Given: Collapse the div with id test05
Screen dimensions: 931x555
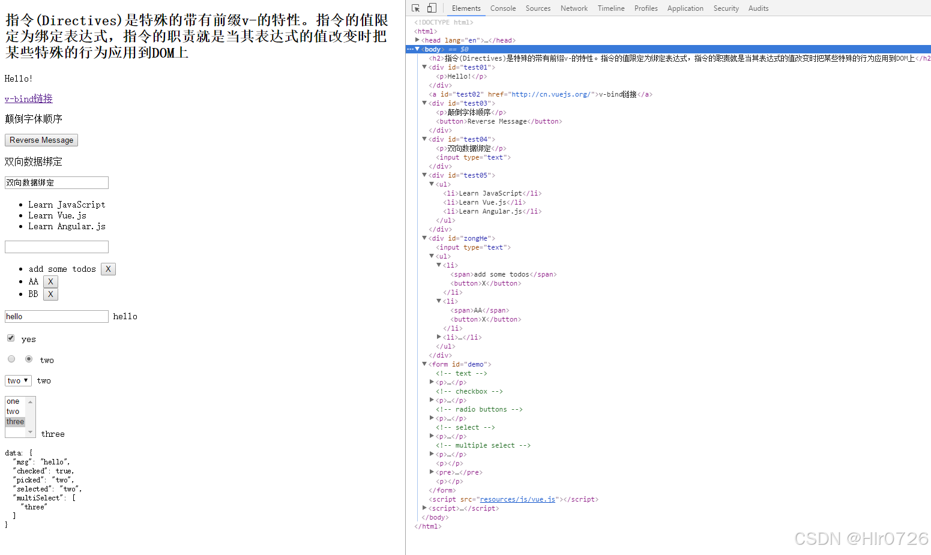Looking at the screenshot, I should pos(424,175).
